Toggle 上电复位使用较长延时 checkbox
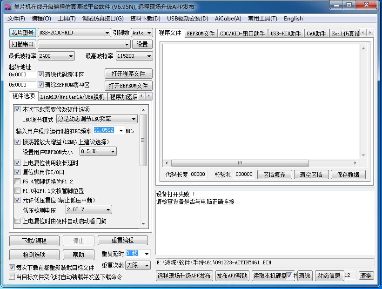The image size is (382, 289). pos(17,163)
